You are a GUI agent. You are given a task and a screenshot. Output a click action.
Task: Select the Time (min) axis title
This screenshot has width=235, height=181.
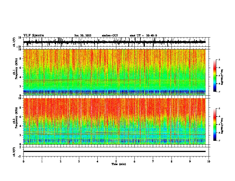point(119,164)
